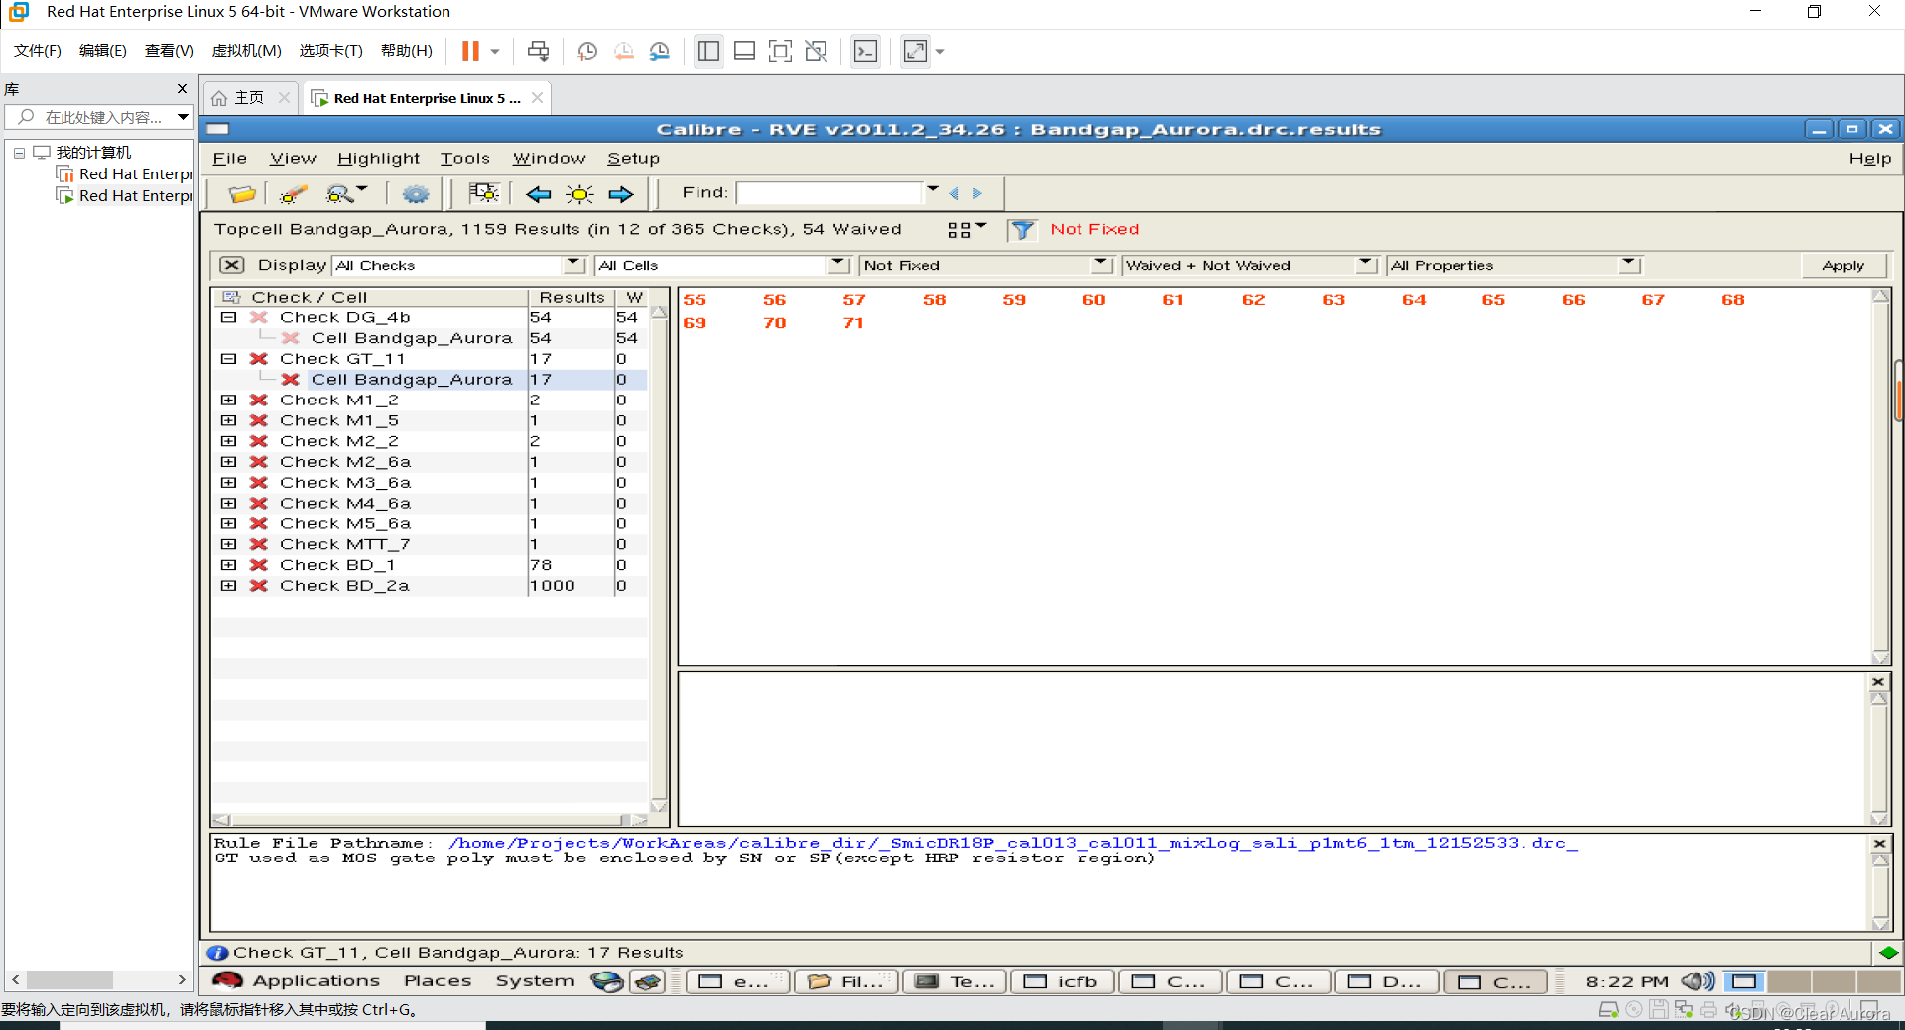Collapse the Check GT_11 tree node
The image size is (1905, 1030).
pyautogui.click(x=228, y=359)
